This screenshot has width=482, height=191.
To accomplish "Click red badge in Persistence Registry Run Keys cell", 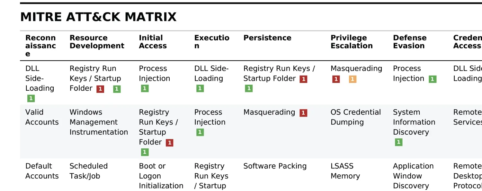I will (x=303, y=79).
